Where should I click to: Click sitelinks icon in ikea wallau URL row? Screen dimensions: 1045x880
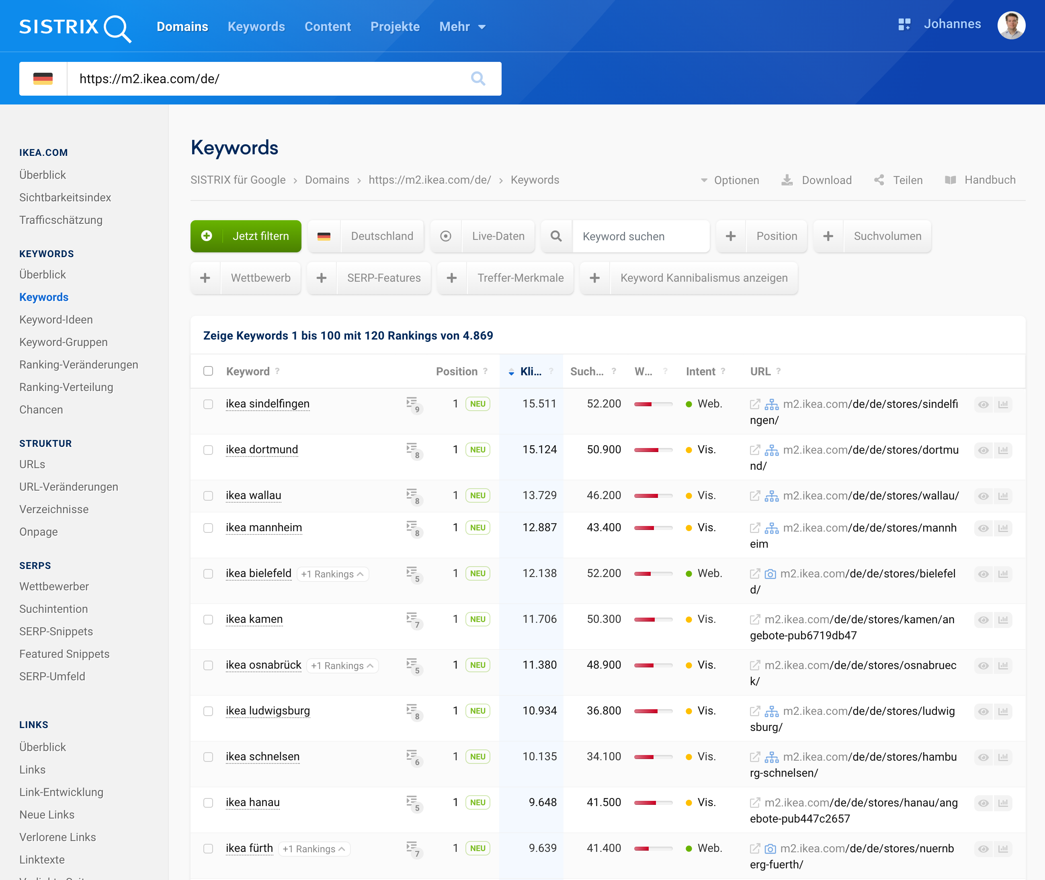point(771,496)
